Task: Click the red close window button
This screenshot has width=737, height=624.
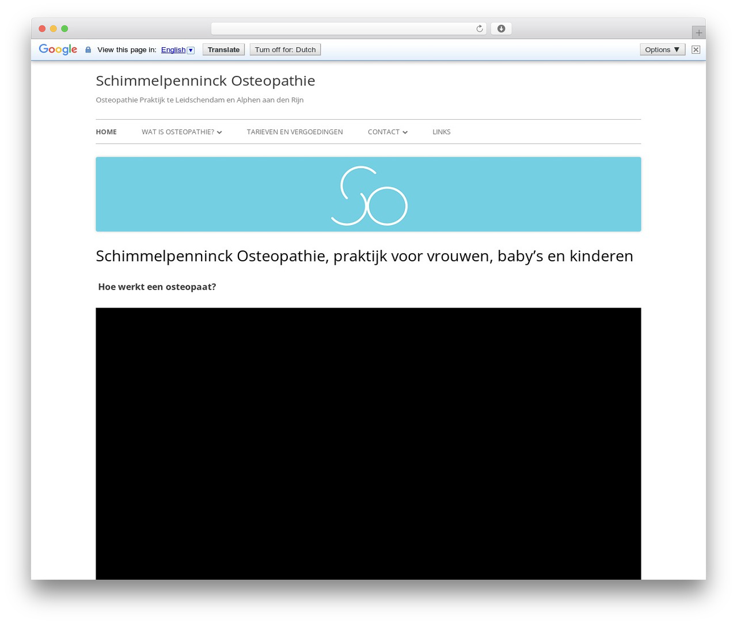Action: [42, 29]
